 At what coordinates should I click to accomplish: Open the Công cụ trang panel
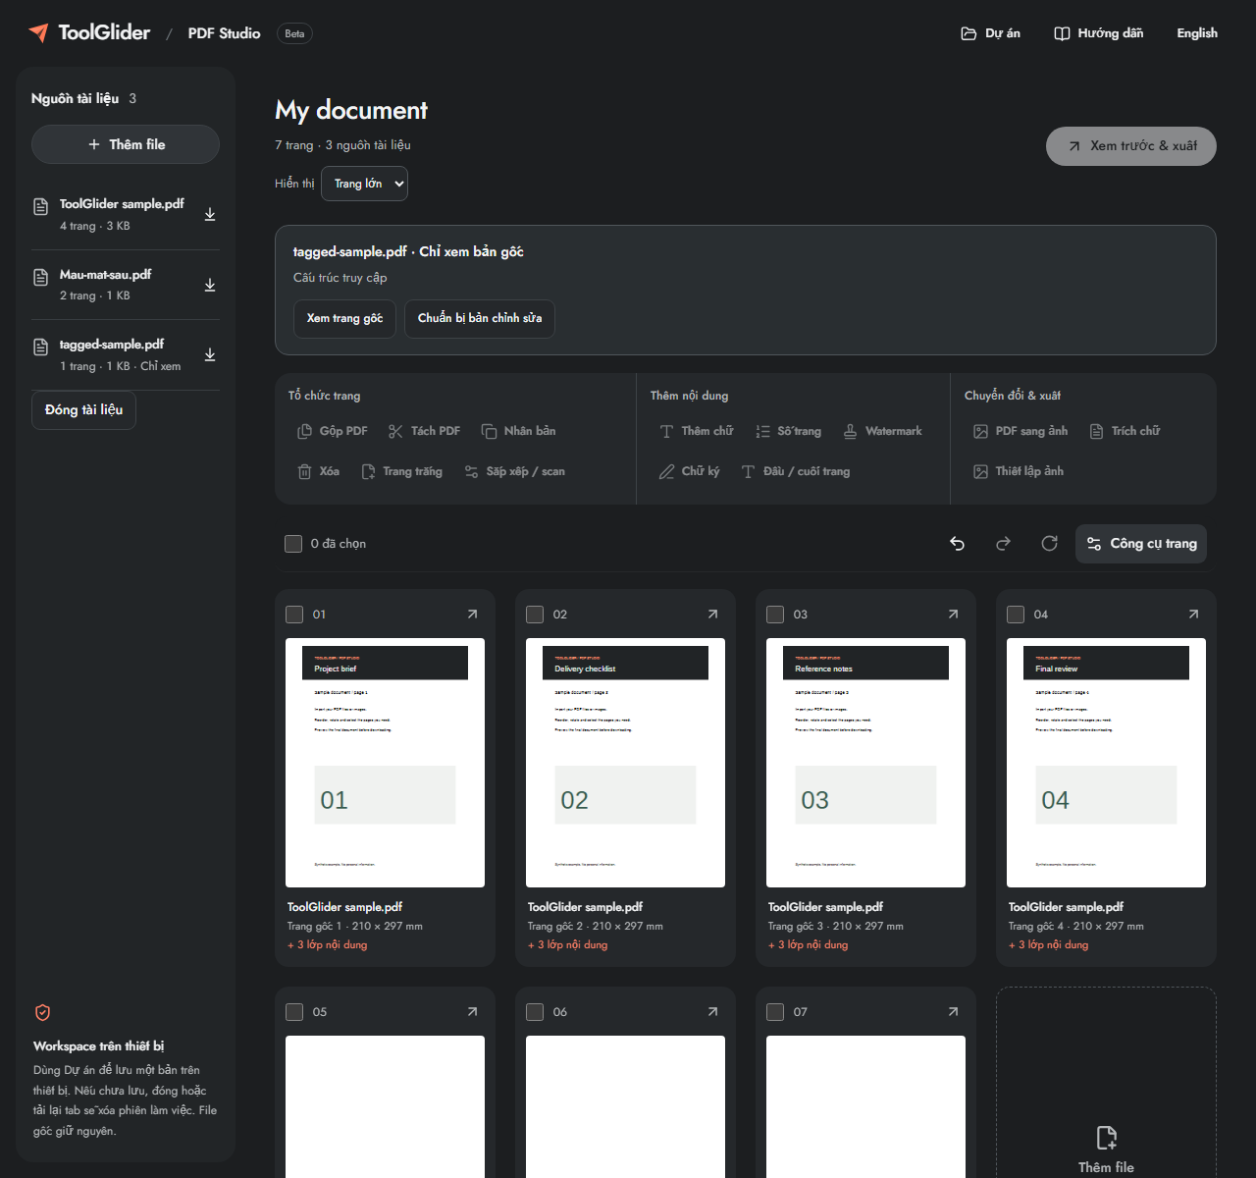point(1141,544)
